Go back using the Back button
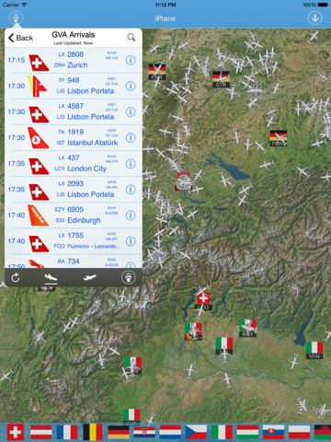Viewport: 331px width, 442px height. (20, 38)
